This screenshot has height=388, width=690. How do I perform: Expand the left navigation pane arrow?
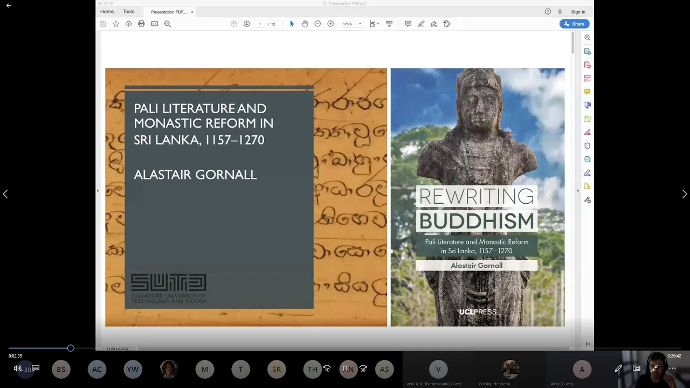click(x=98, y=191)
